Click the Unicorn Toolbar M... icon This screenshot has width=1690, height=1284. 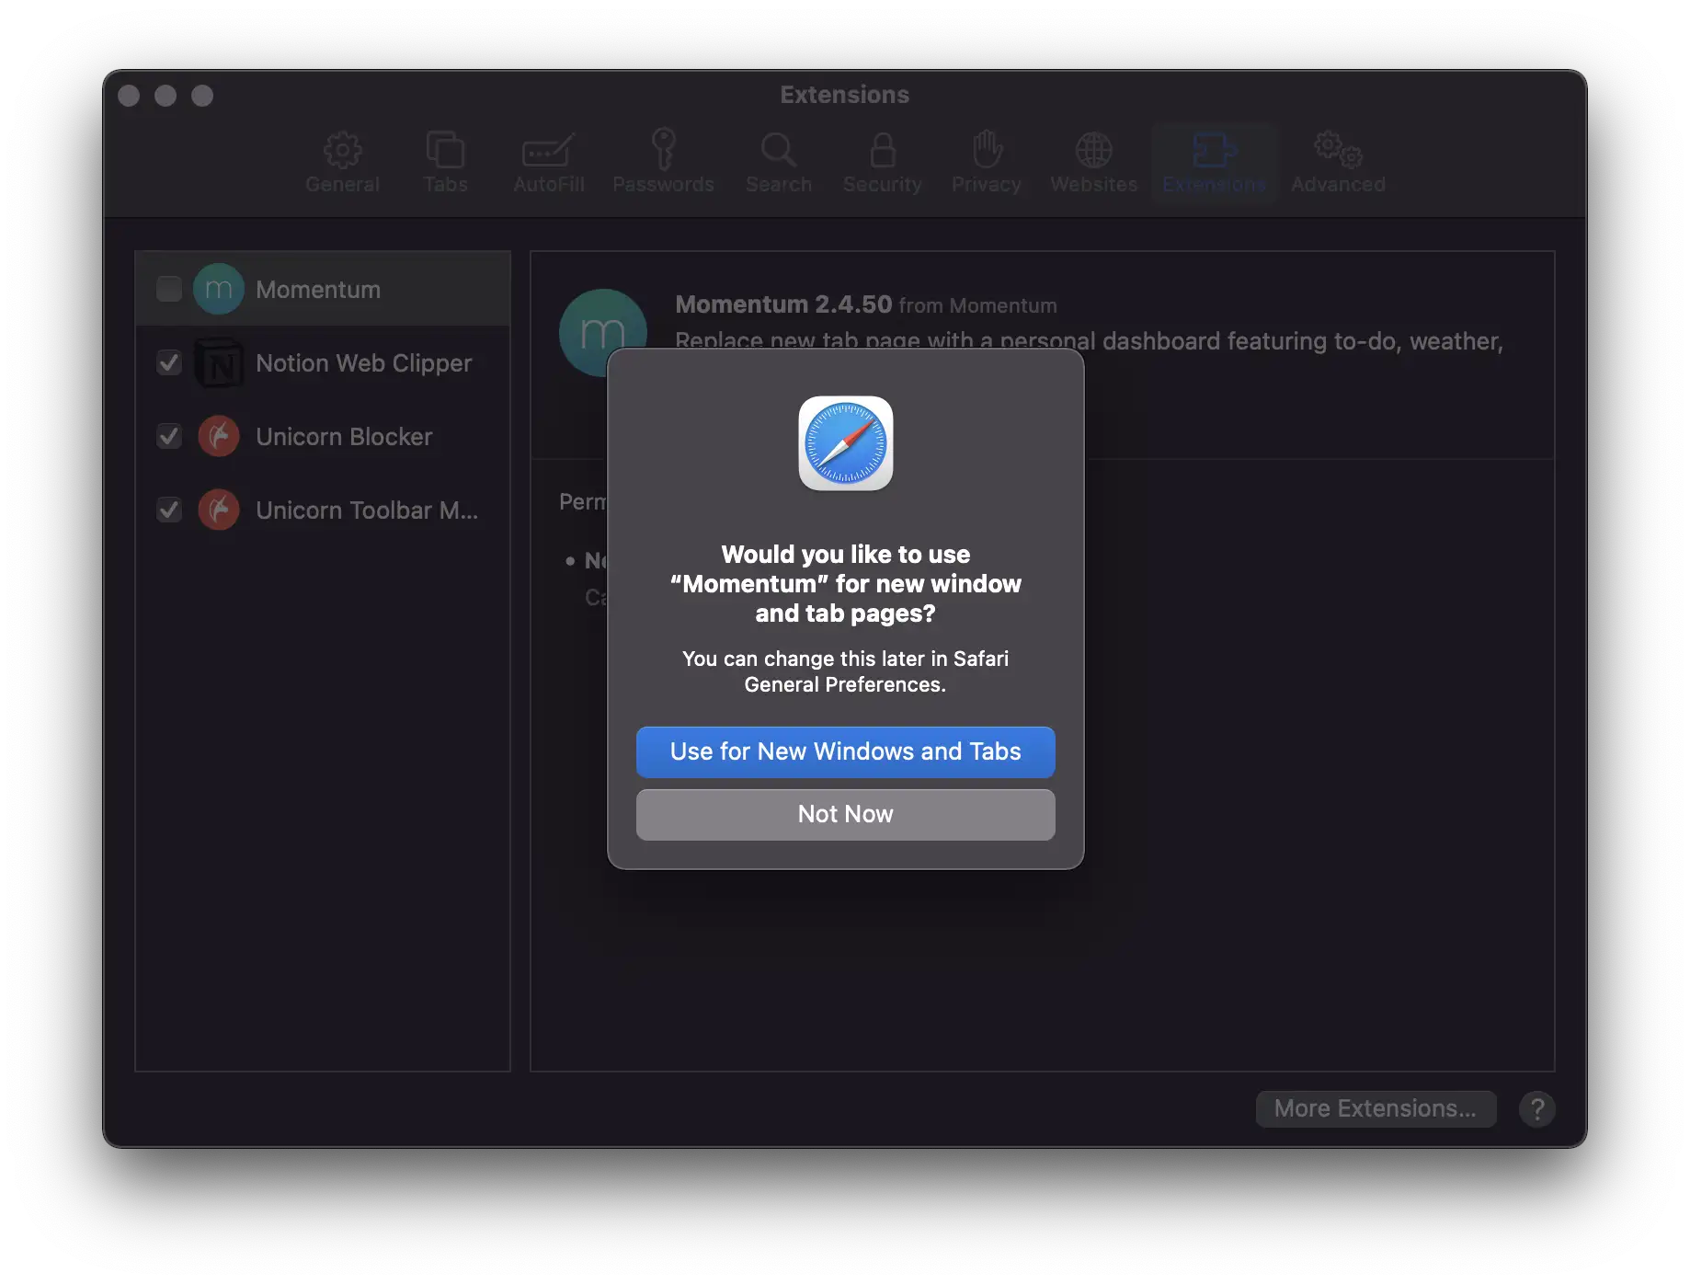219,510
